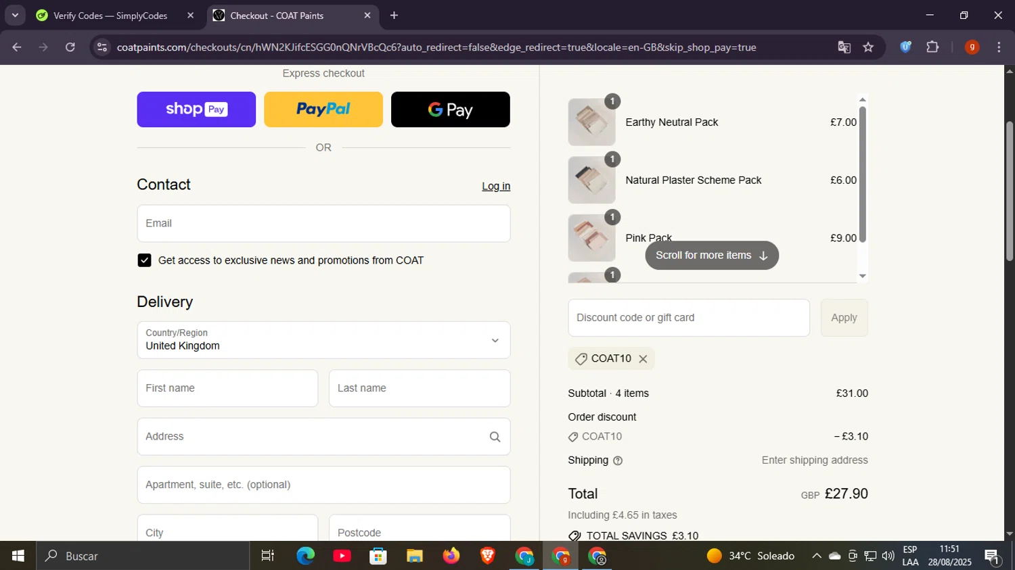This screenshot has width=1015, height=570.
Task: View site information icon in address bar
Action: coord(102,47)
